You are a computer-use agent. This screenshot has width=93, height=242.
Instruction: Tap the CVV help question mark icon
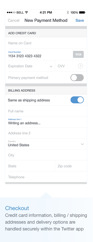pyautogui.click(x=80, y=66)
